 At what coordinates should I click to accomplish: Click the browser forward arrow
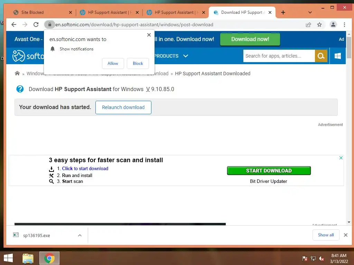(25, 24)
